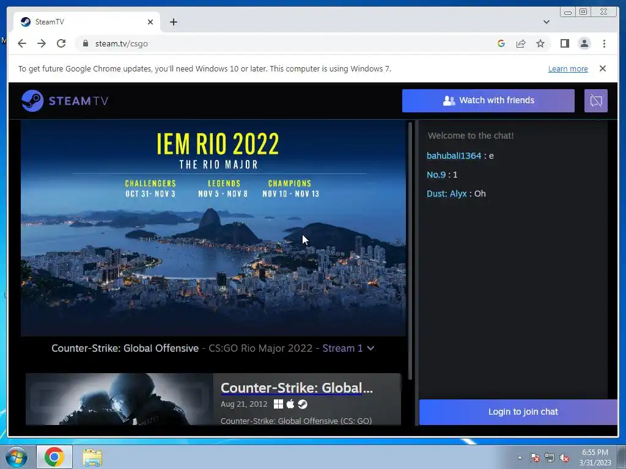Screen dimensions: 626x469
Task: Click 'Welcome to the chat!' text
Action: (471, 136)
